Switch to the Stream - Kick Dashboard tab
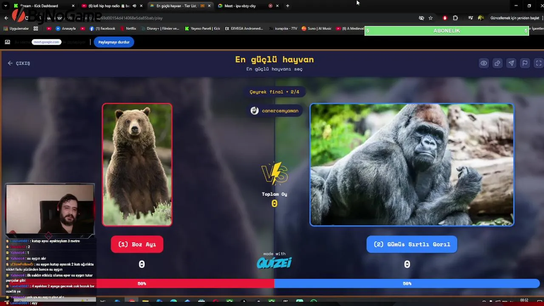 point(44,6)
